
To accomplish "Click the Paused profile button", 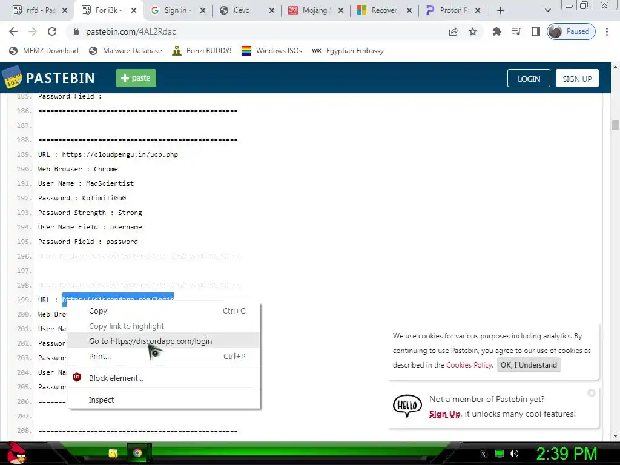I will 571,31.
